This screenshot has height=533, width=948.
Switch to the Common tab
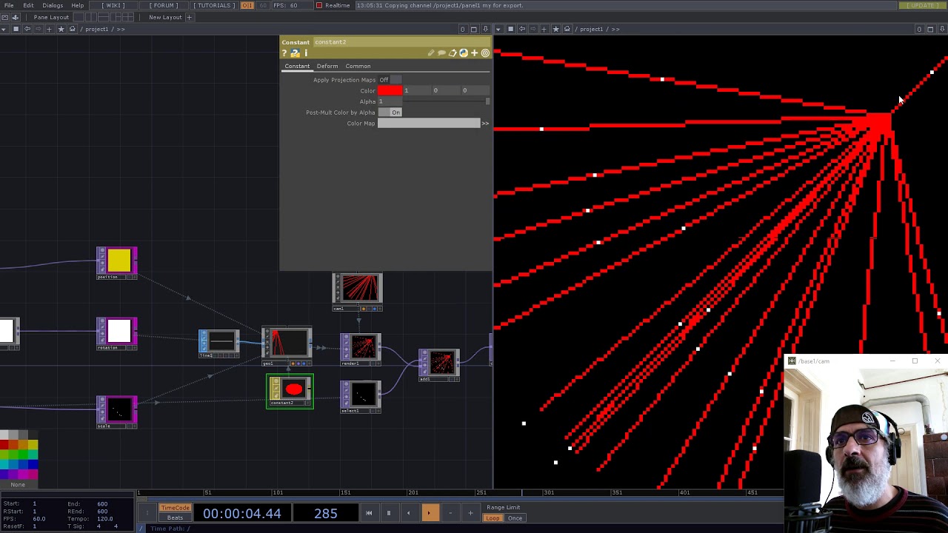(x=358, y=66)
